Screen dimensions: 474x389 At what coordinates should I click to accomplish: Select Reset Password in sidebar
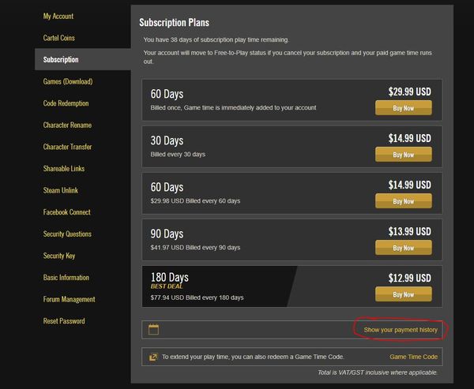[x=64, y=321]
